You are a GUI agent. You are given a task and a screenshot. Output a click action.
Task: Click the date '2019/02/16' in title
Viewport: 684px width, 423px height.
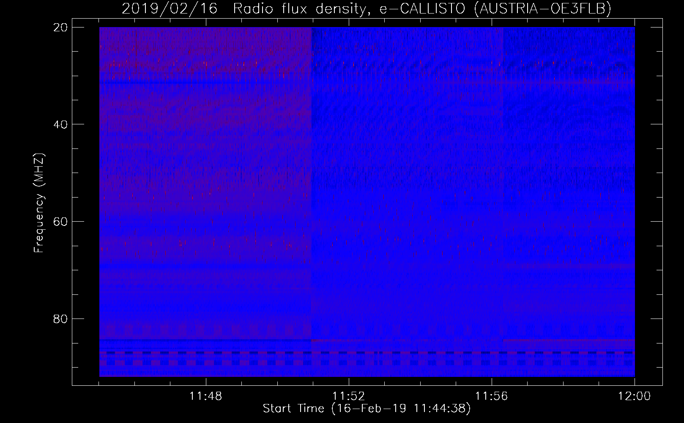tap(170, 9)
